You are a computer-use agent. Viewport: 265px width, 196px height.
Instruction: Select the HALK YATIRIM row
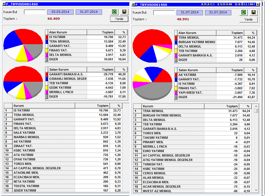point(63,133)
